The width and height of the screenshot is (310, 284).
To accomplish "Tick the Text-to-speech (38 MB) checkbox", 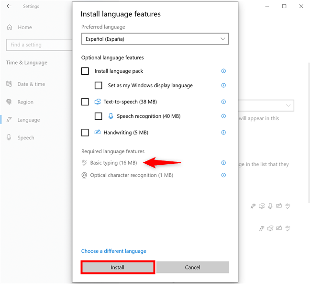I will click(x=85, y=102).
